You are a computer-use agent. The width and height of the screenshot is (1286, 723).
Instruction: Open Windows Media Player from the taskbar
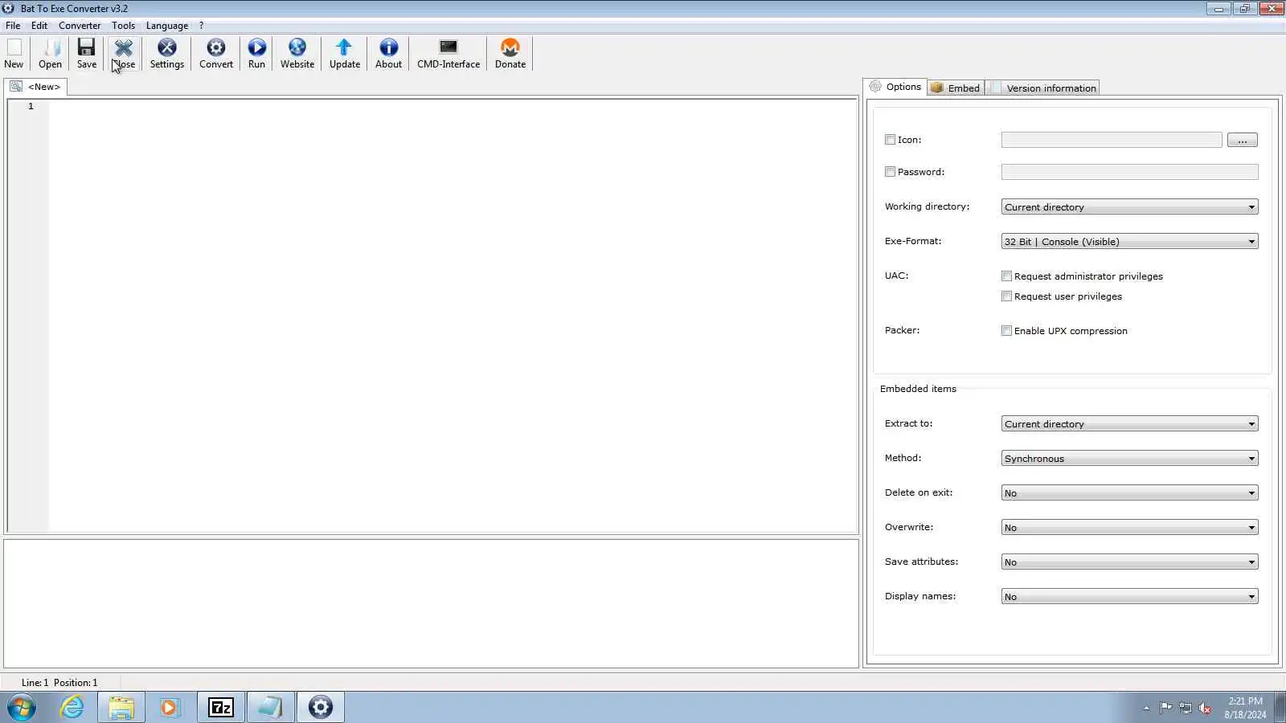tap(170, 708)
